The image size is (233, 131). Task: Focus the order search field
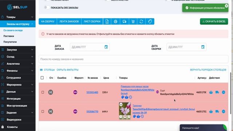click(x=134, y=59)
